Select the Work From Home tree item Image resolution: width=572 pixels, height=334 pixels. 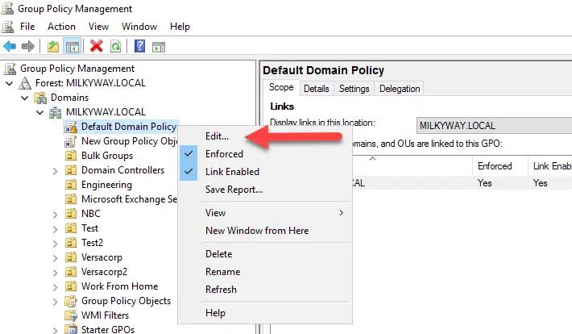[120, 286]
